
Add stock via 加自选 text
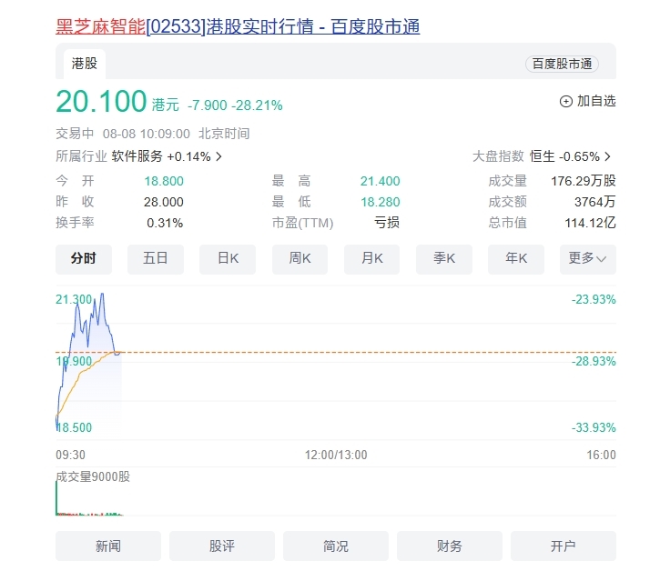596,101
